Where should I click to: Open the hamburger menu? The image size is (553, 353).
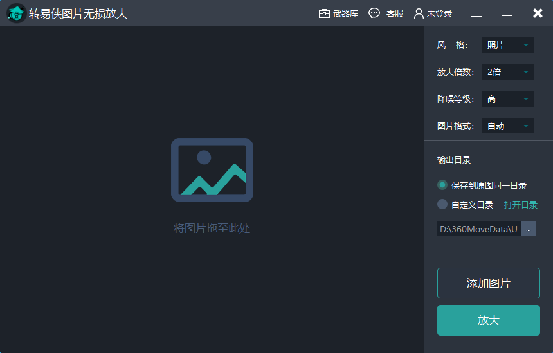476,13
